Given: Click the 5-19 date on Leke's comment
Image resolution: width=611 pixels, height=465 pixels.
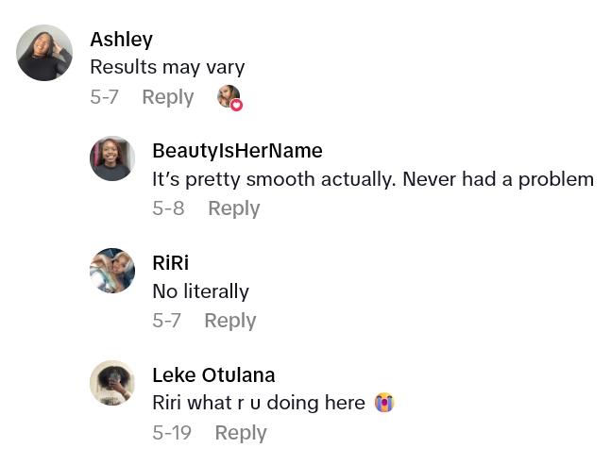Looking at the screenshot, I should pos(172,433).
